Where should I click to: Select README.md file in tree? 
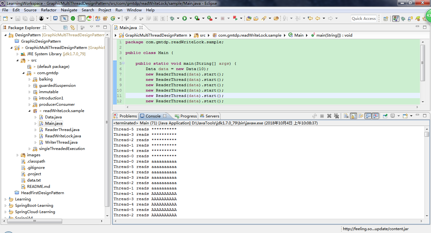click(38, 187)
